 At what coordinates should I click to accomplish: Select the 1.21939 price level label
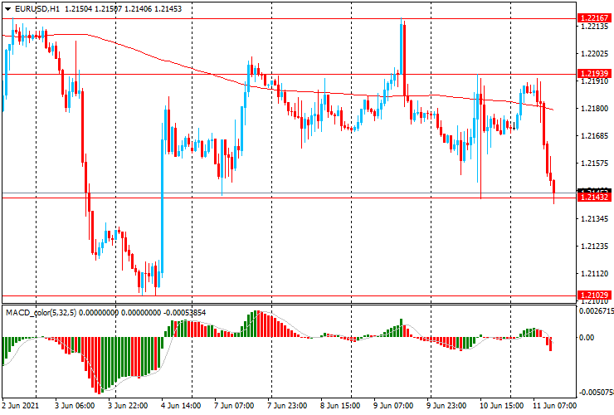click(x=594, y=74)
